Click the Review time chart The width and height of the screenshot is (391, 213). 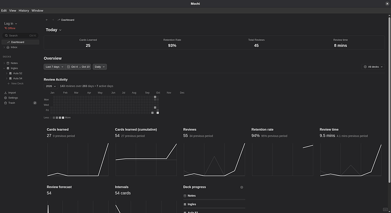pos(351,160)
